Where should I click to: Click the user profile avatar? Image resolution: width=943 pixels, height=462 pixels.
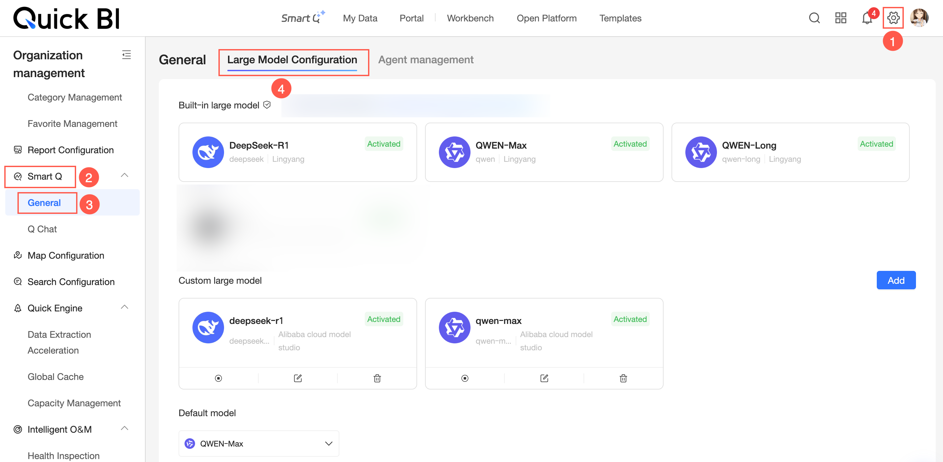[919, 18]
